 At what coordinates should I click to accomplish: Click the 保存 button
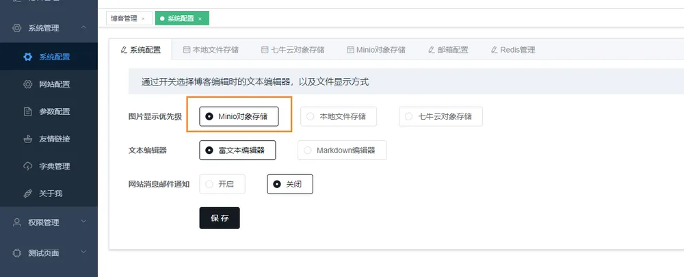tap(220, 218)
